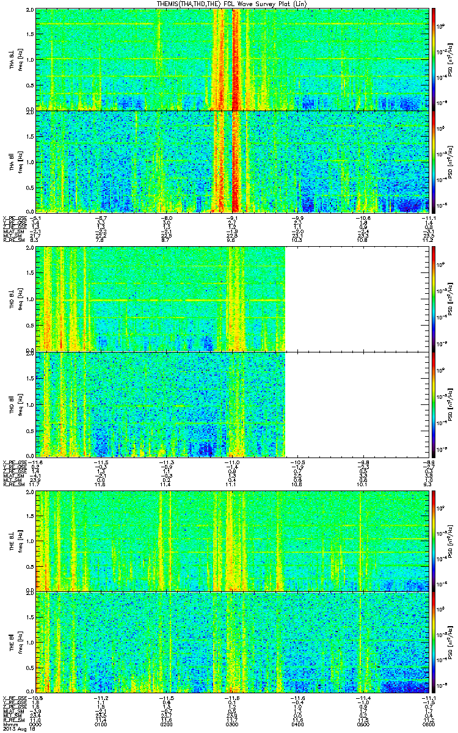Click the 'hhmm' time format label
This screenshot has width=458, height=733.
[10, 723]
